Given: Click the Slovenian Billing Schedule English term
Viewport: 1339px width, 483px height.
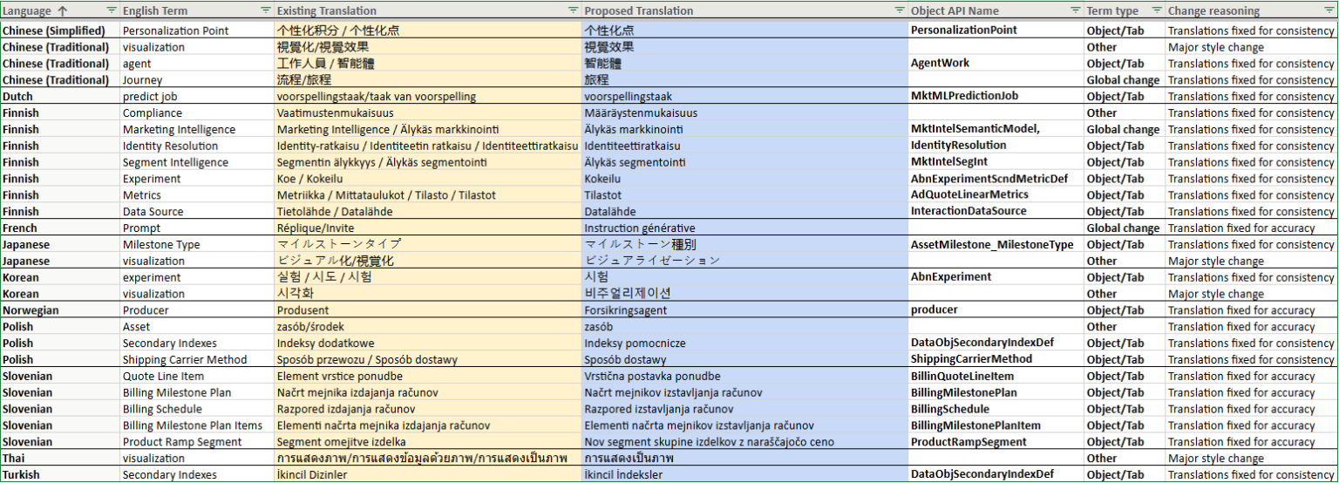Looking at the screenshot, I should (x=197, y=409).
